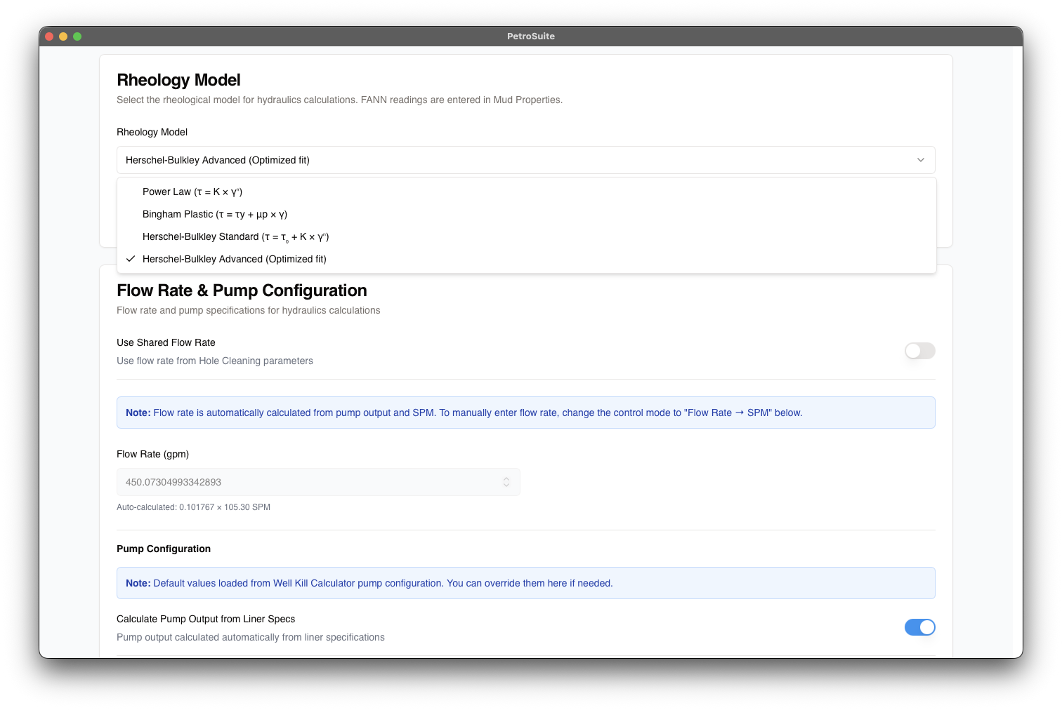
Task: Click the "Flow Rate & Pump Configuration" heading
Action: (x=242, y=290)
